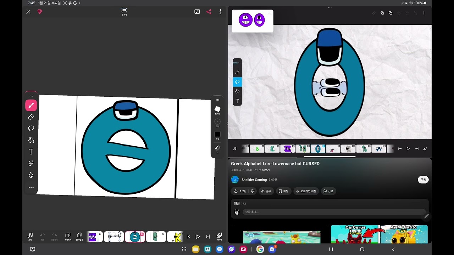454x255 pixels.
Task: Copy the current frame
Action: (67, 236)
